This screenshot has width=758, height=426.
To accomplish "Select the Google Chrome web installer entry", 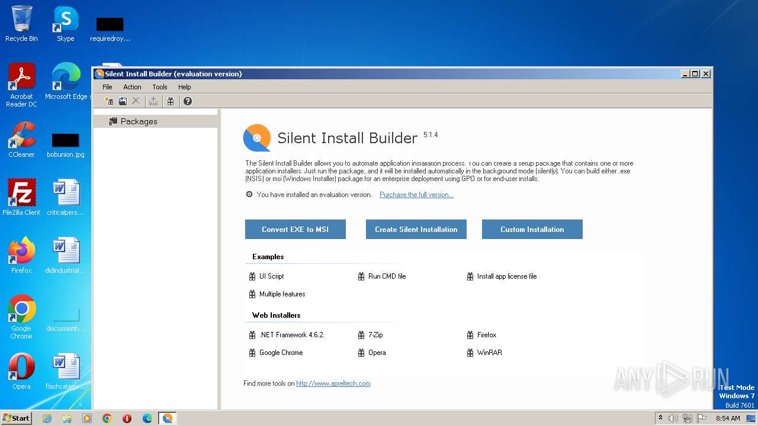I will (x=276, y=353).
